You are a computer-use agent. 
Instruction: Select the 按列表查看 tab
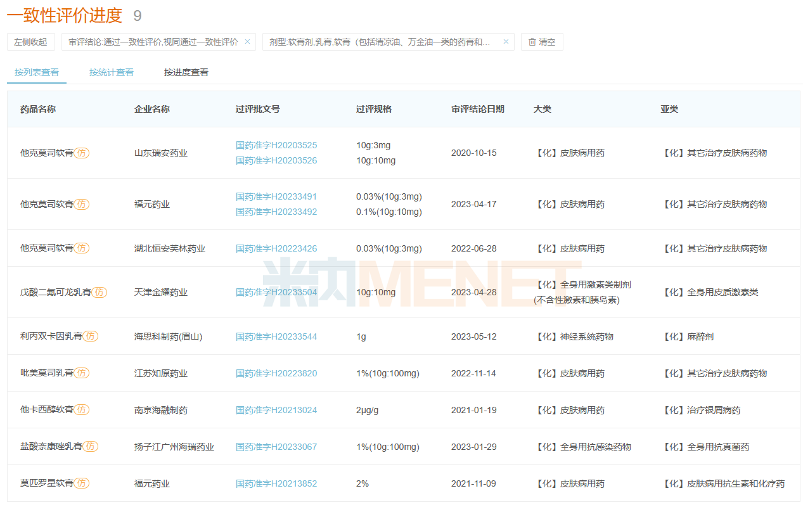pos(37,72)
